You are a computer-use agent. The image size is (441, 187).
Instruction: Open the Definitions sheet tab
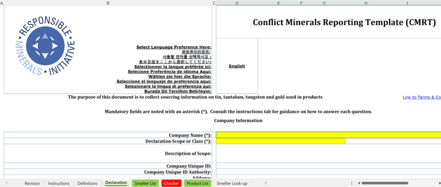click(x=87, y=184)
